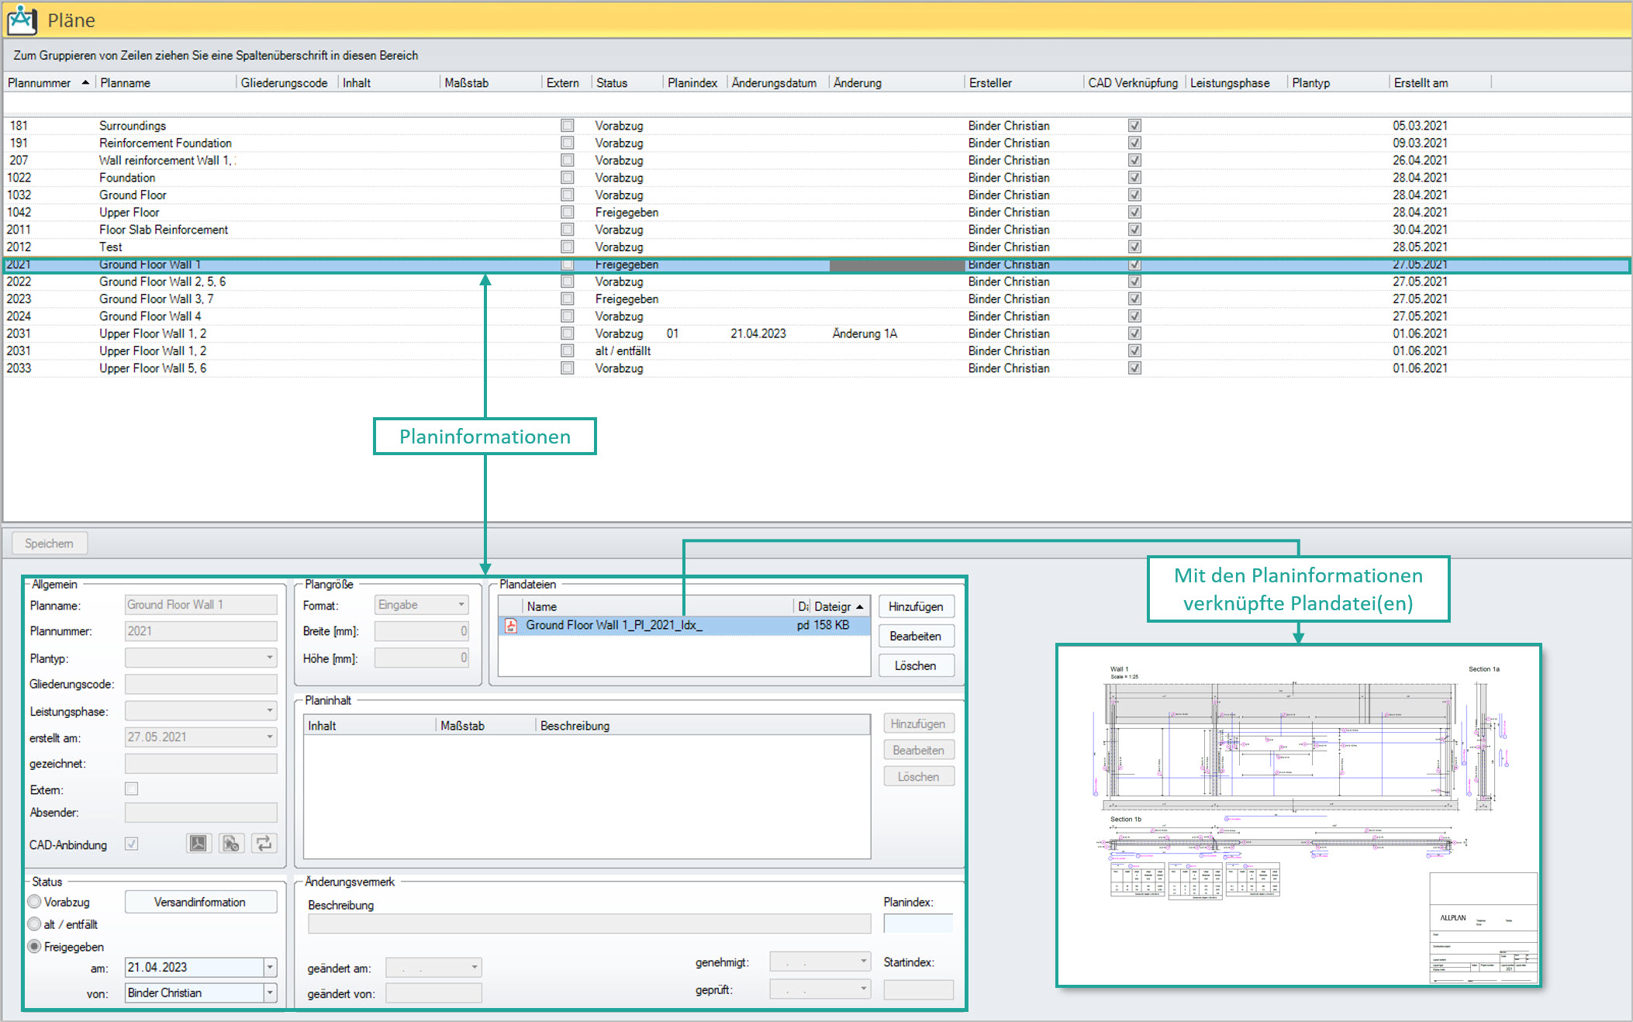
Task: Click the Dateigröße column sort arrow
Action: coord(860,606)
